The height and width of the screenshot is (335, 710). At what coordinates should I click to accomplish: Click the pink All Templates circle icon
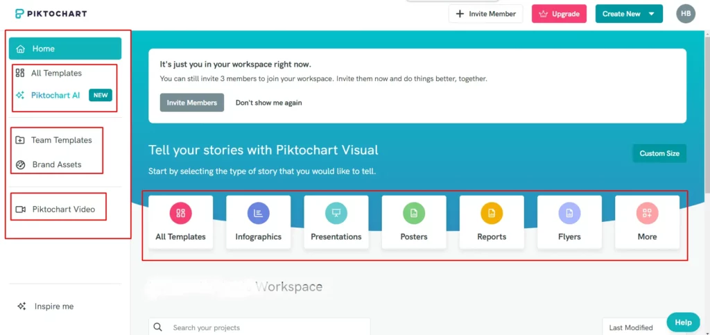click(181, 213)
